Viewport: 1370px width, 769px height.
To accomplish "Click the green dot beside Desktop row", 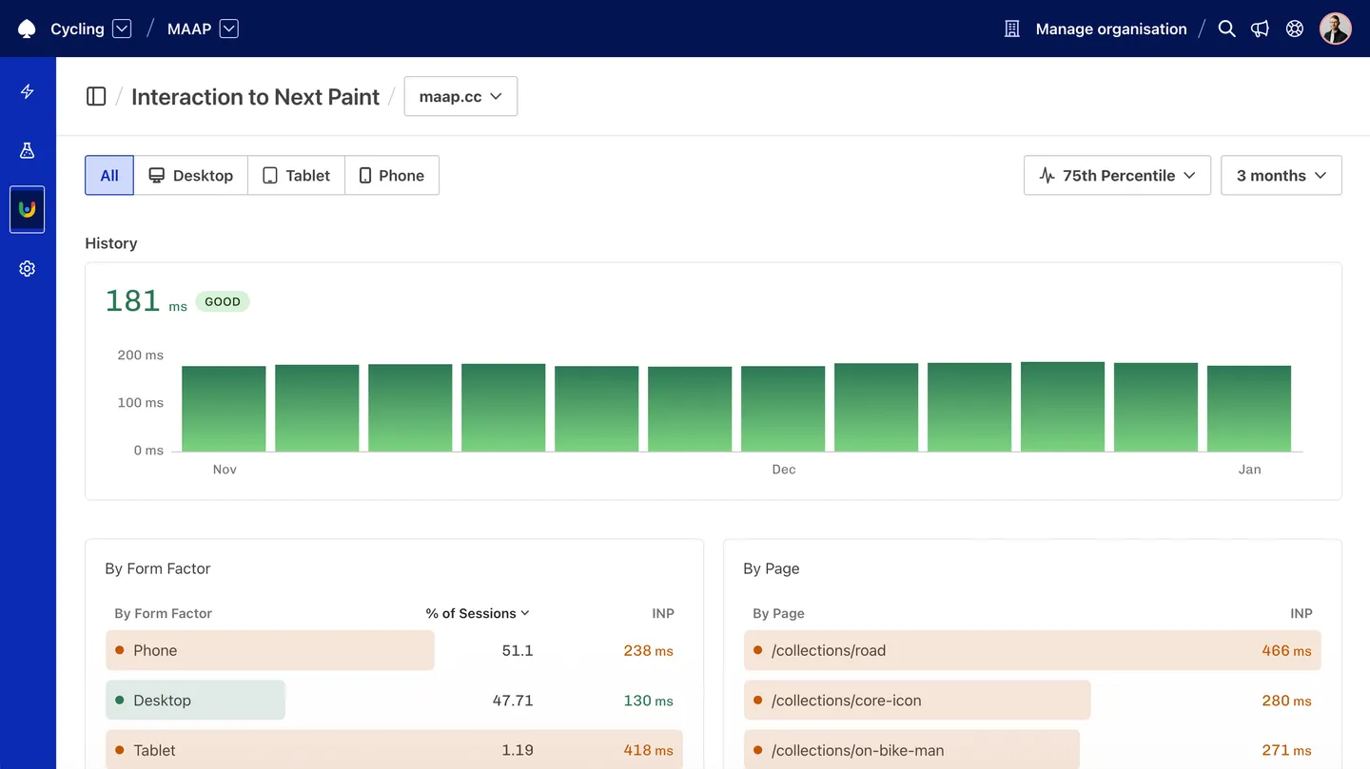I will click(119, 700).
